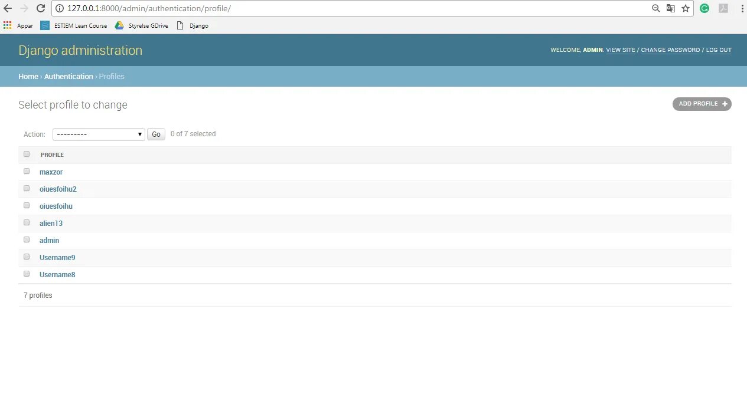The width and height of the screenshot is (747, 404).
Task: Bookmark the page with the star icon
Action: pos(686,8)
